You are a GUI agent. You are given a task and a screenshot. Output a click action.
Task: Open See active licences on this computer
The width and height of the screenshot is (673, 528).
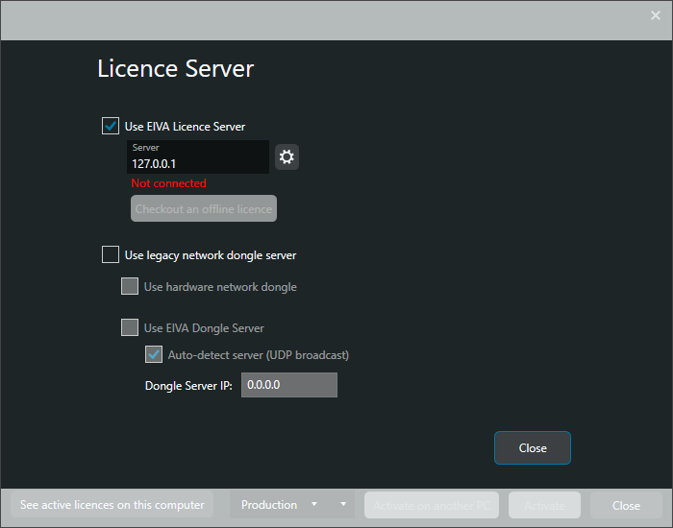point(112,505)
